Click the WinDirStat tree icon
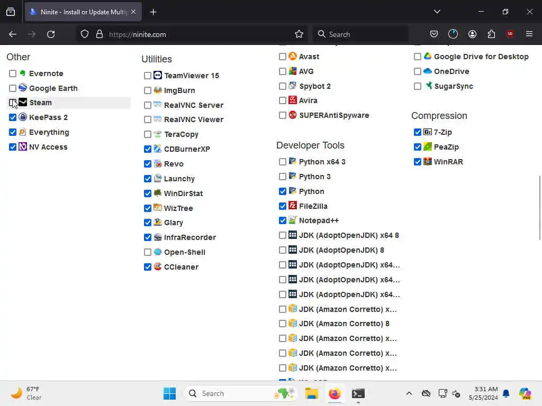 (x=158, y=193)
